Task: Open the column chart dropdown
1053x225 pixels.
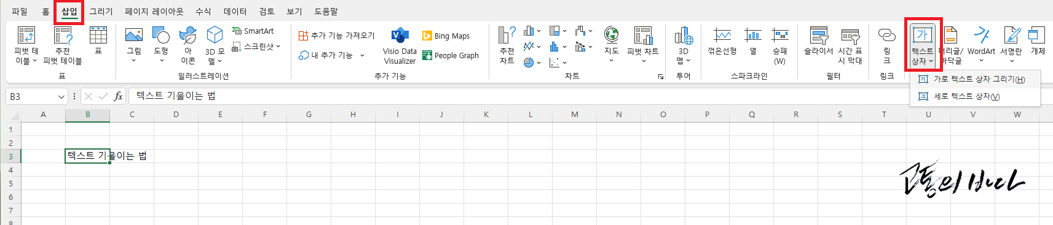Action: (532, 31)
